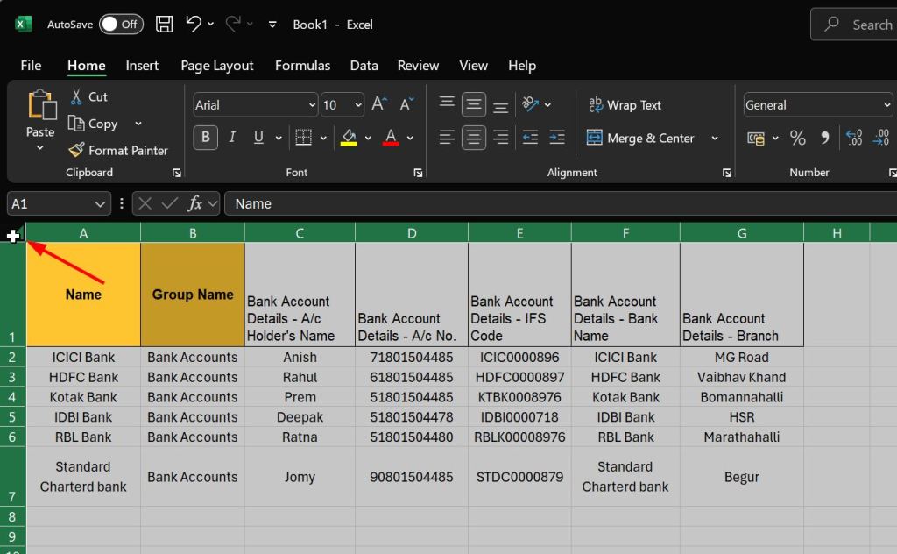897x554 pixels.
Task: Go to the Data tab
Action: [364, 66]
